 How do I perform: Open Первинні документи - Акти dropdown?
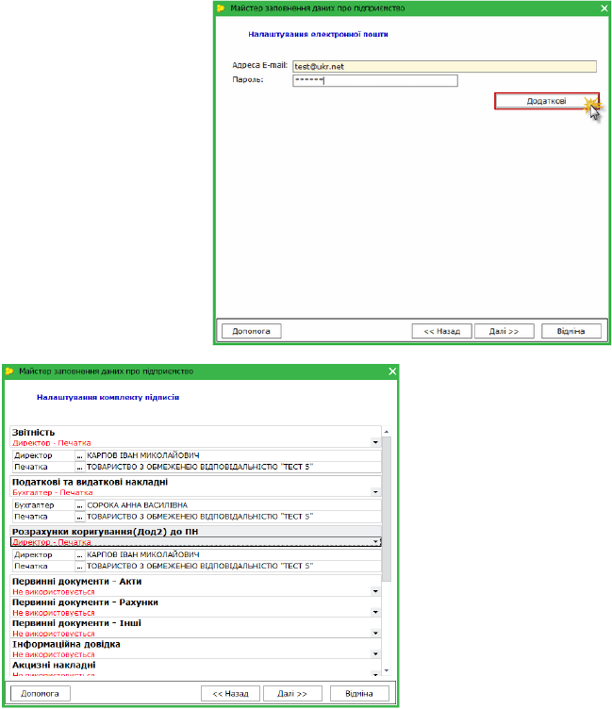tap(375, 591)
